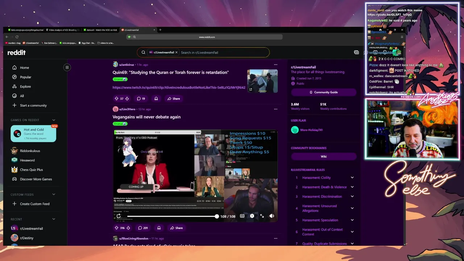The height and width of the screenshot is (261, 464).
Task: Share the Quin69 post
Action: point(174,99)
